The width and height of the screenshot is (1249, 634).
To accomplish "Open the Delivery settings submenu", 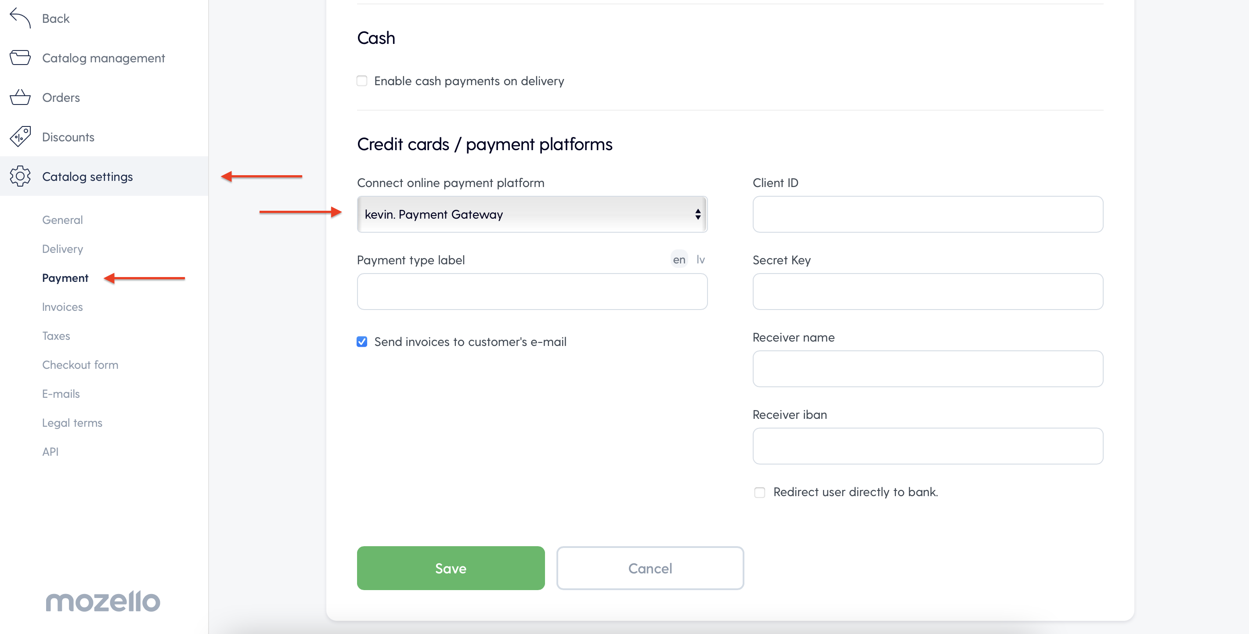I will (62, 249).
